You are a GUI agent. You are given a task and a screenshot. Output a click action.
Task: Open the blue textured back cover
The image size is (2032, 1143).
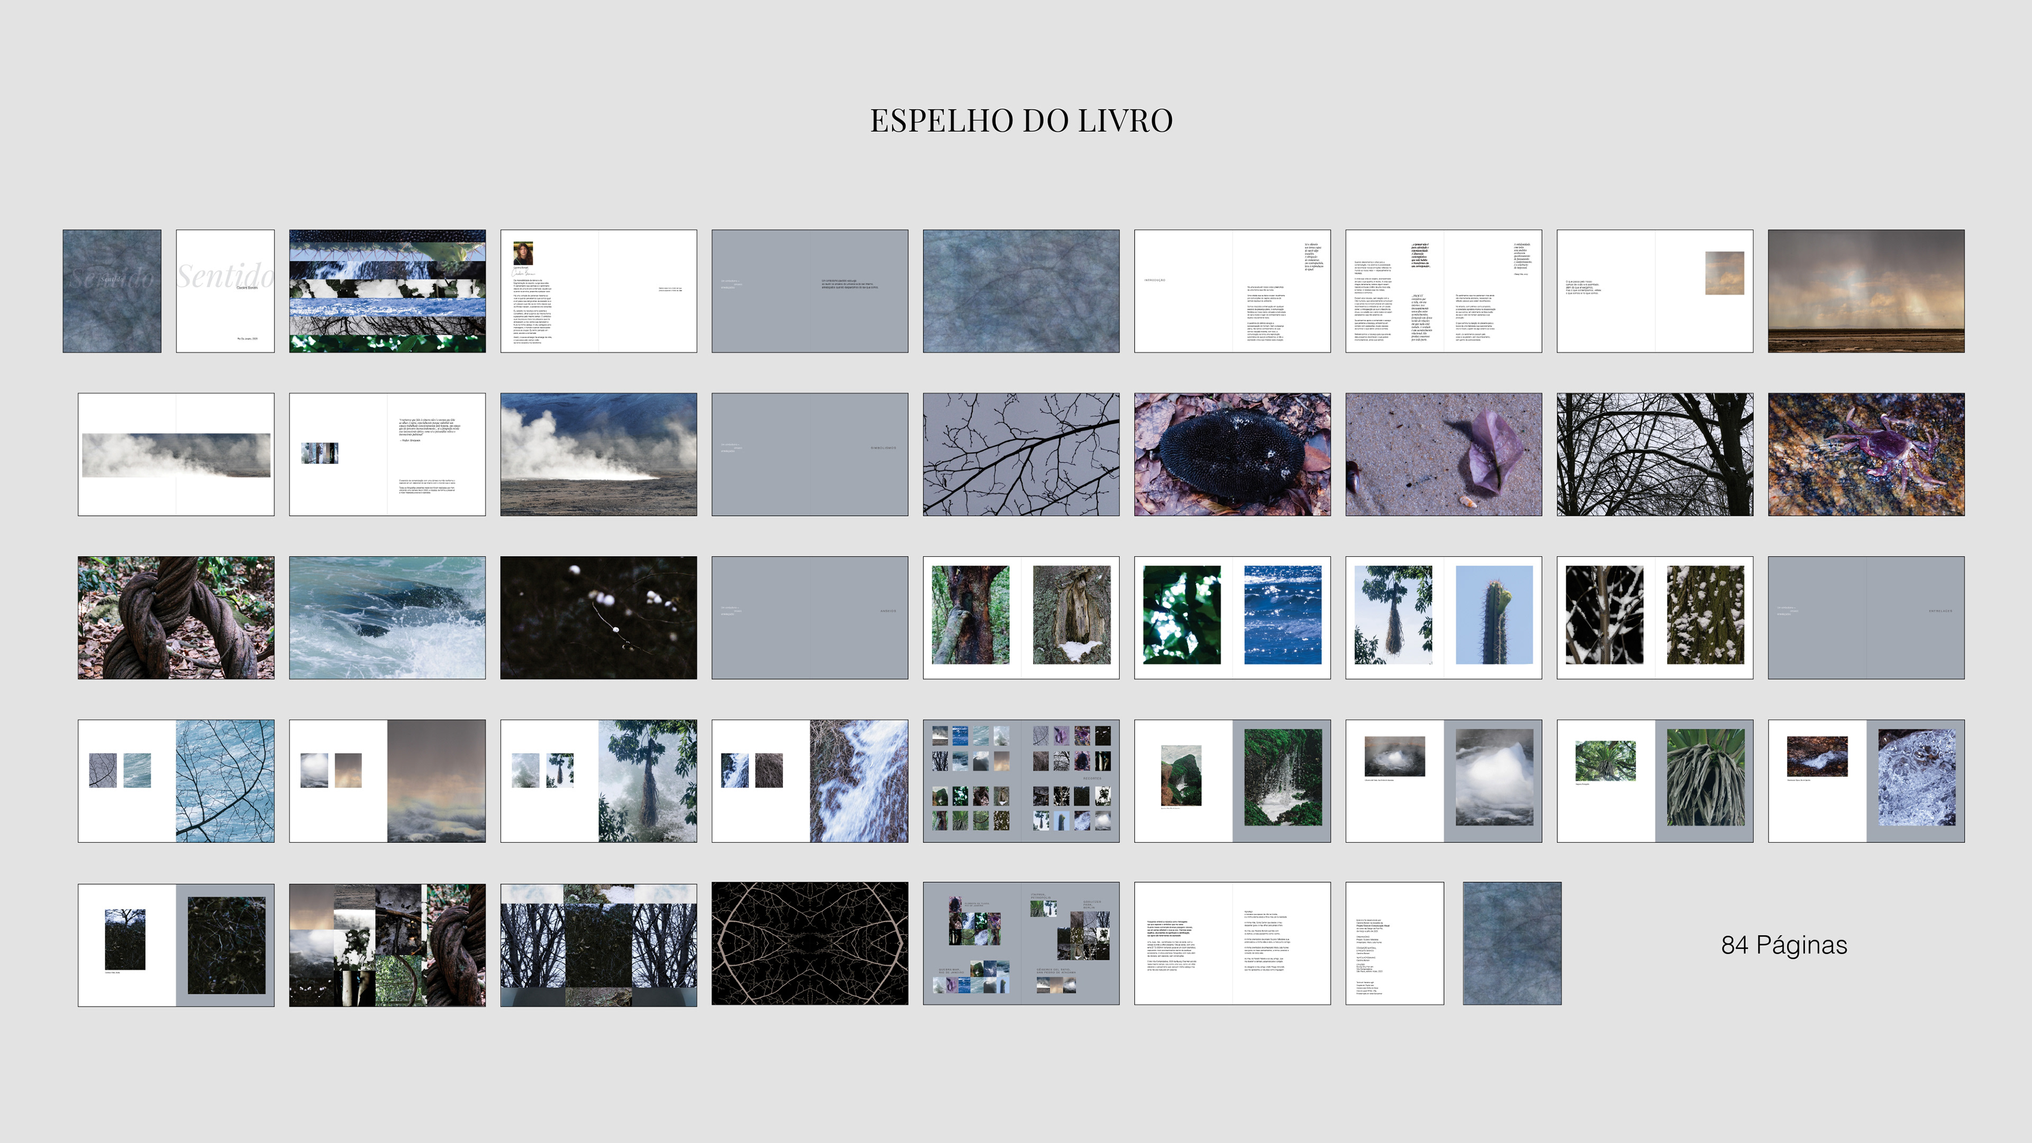(x=1511, y=944)
